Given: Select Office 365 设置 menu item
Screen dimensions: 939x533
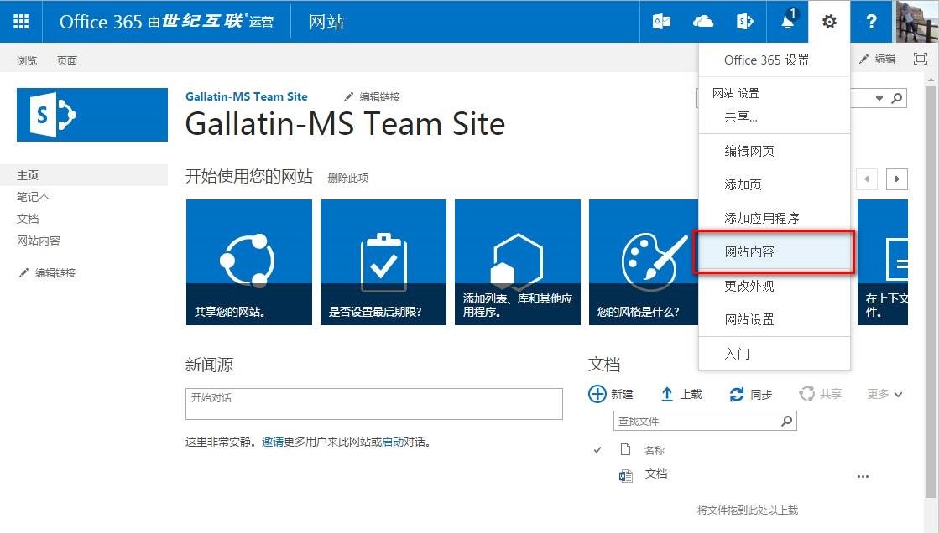Looking at the screenshot, I should click(x=766, y=60).
